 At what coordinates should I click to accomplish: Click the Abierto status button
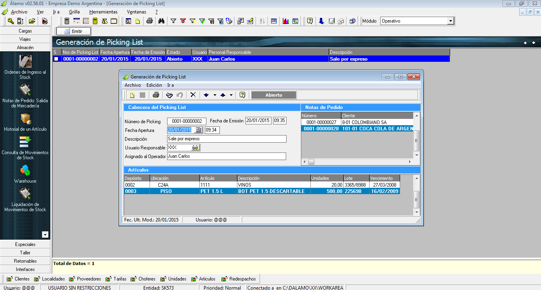274,95
